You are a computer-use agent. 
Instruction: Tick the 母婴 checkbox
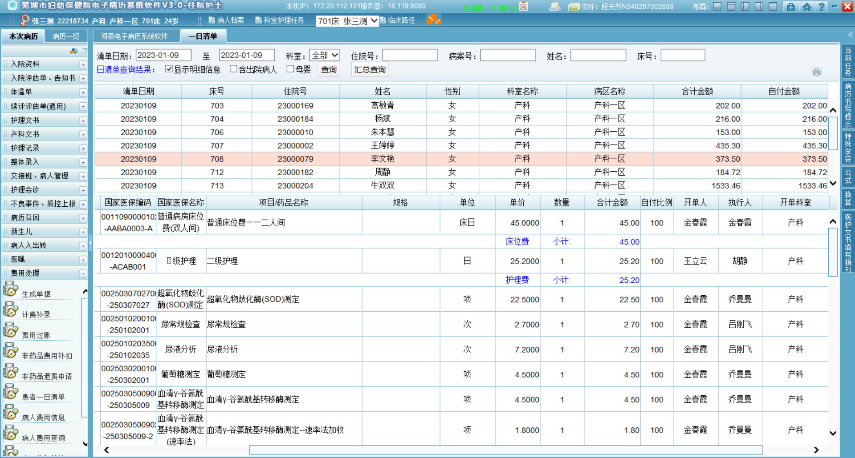[290, 69]
